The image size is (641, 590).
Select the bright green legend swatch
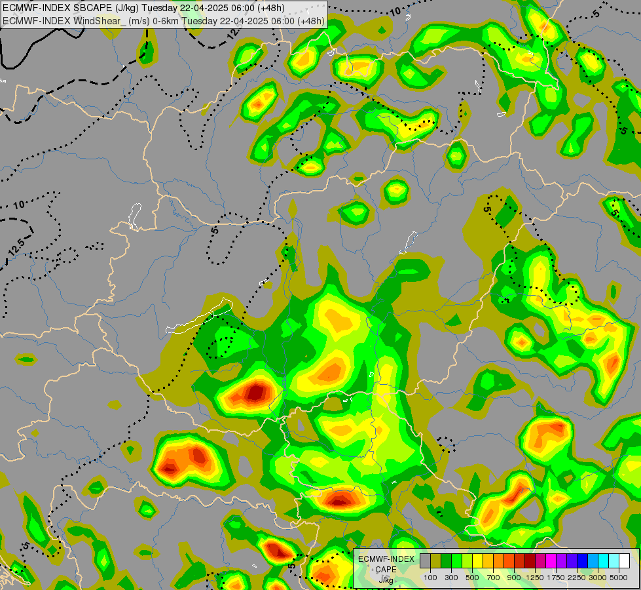pyautogui.click(x=456, y=561)
